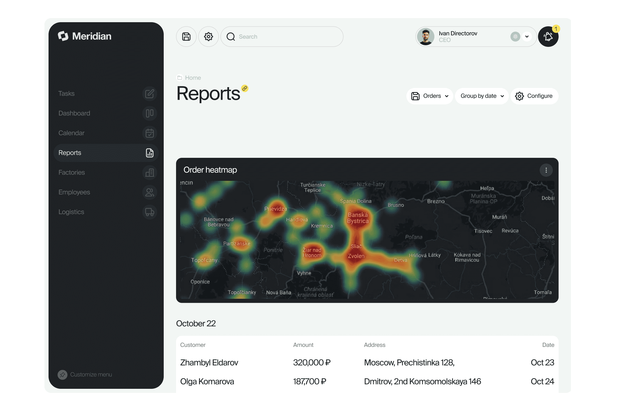The width and height of the screenshot is (617, 411).
Task: Open the notification bell
Action: tap(548, 36)
